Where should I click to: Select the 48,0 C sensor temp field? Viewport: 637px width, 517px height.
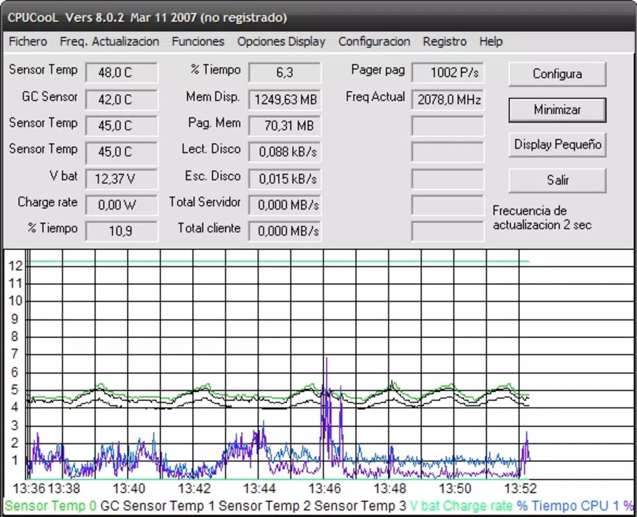coord(122,72)
